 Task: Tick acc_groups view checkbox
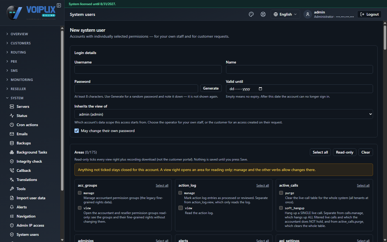(80, 208)
